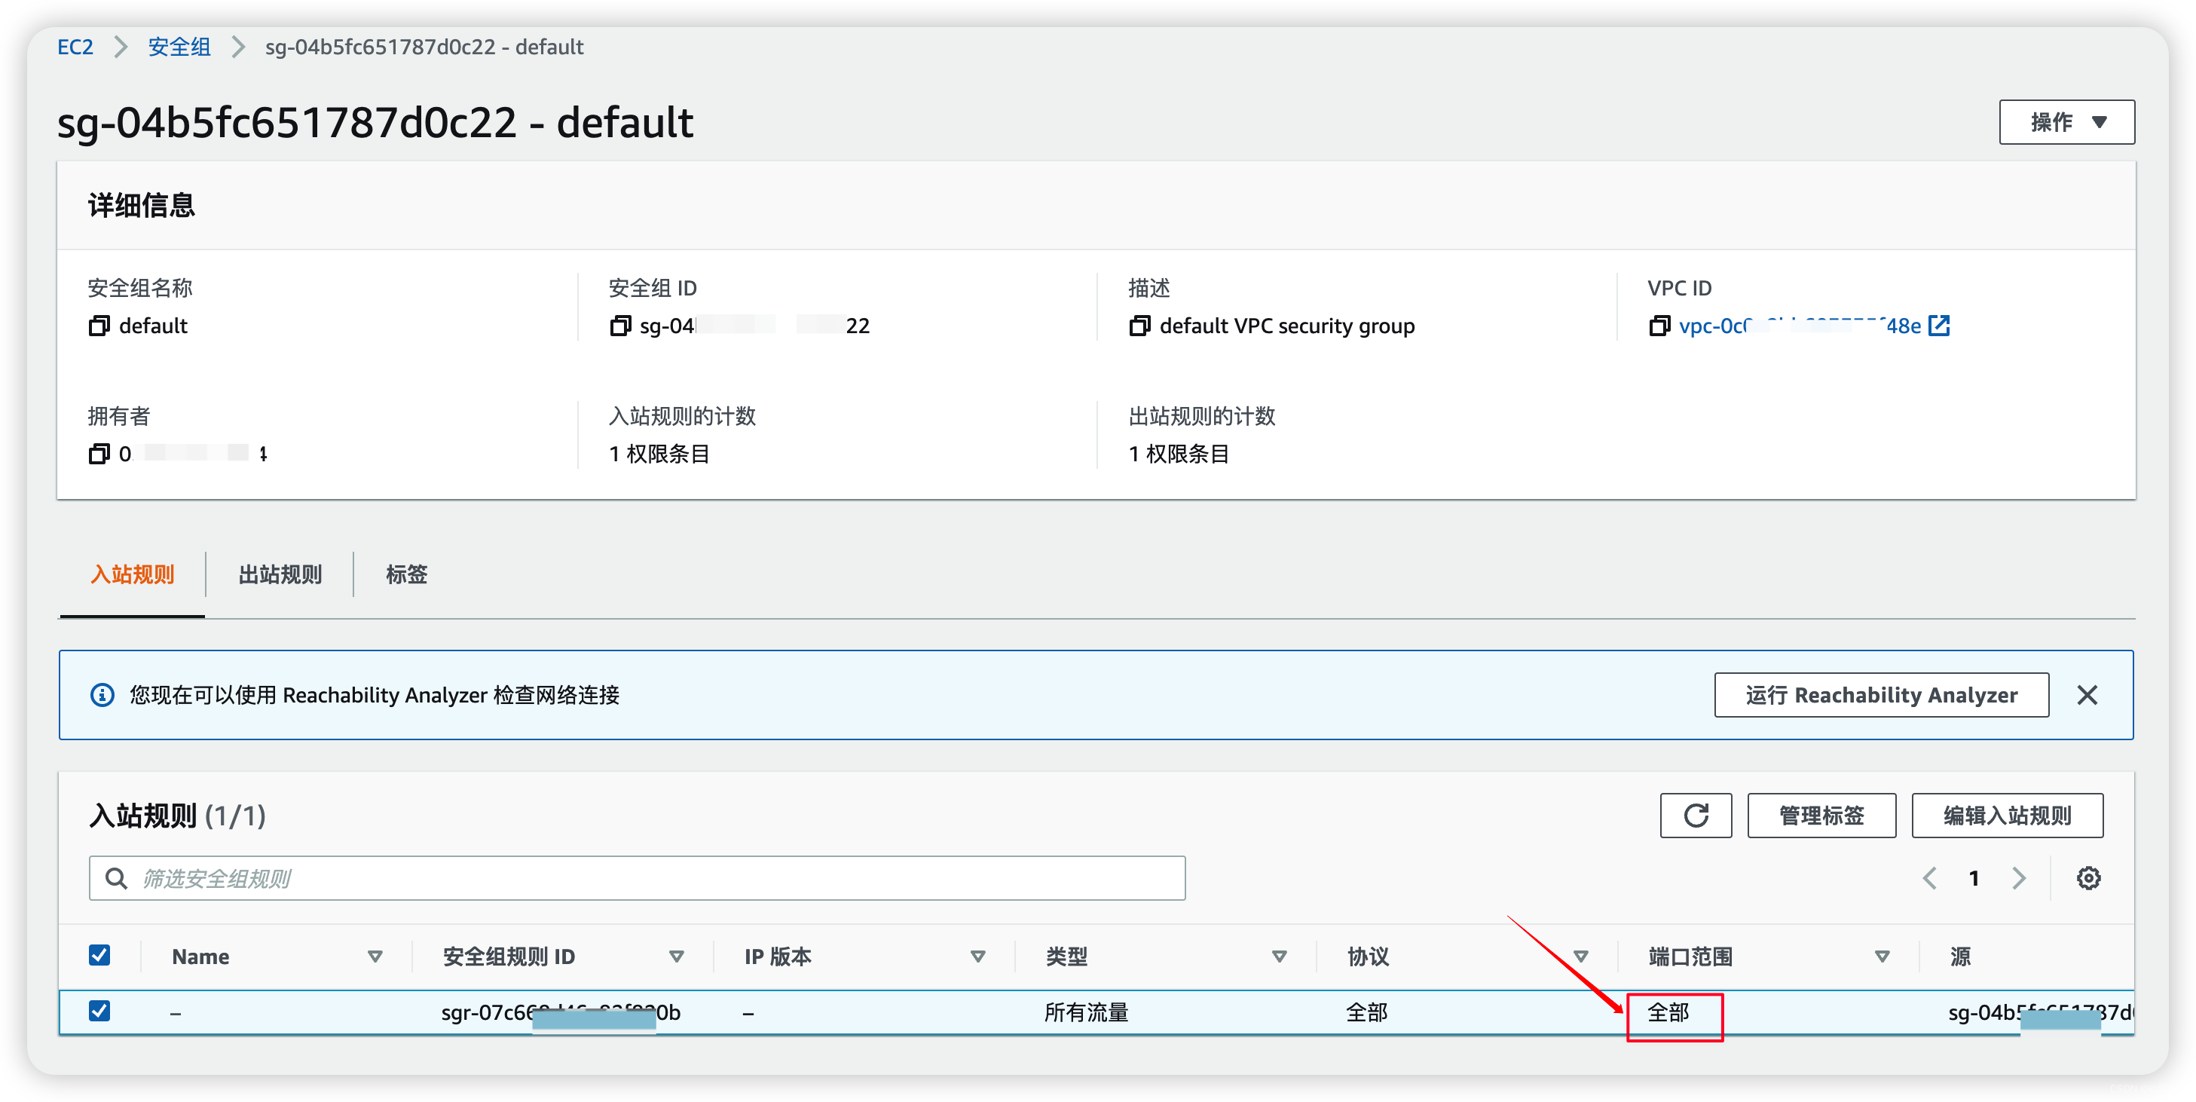Copy the description default VPC security group
Image resolution: width=2196 pixels, height=1102 pixels.
1139,326
